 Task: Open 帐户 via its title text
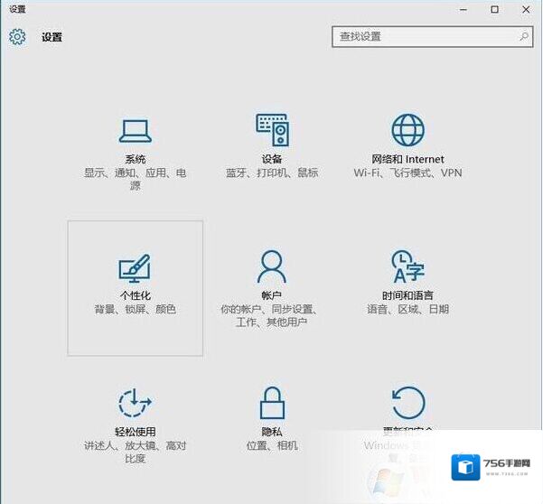[271, 296]
